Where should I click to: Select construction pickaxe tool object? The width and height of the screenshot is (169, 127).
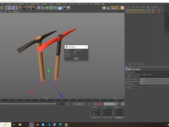pos(137,10)
